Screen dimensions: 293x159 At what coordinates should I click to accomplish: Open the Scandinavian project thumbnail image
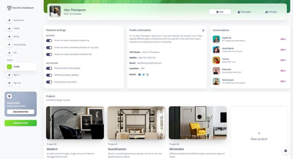click(136, 123)
